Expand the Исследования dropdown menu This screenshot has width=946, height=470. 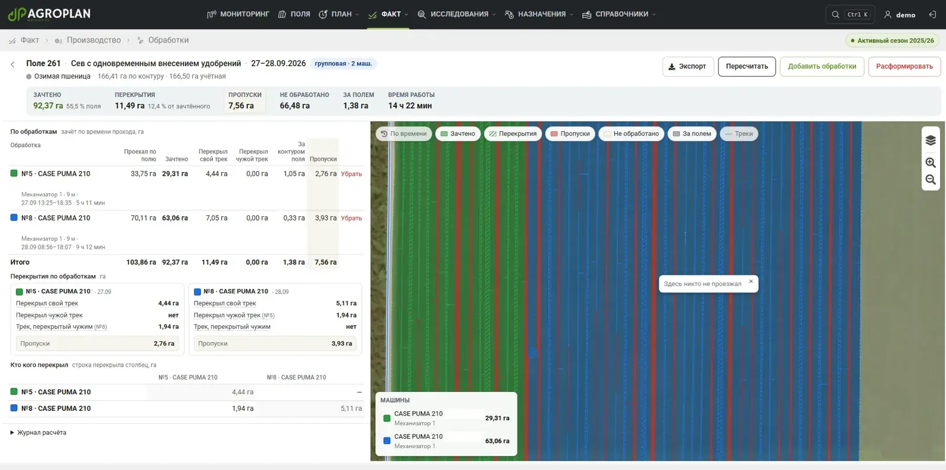point(456,14)
